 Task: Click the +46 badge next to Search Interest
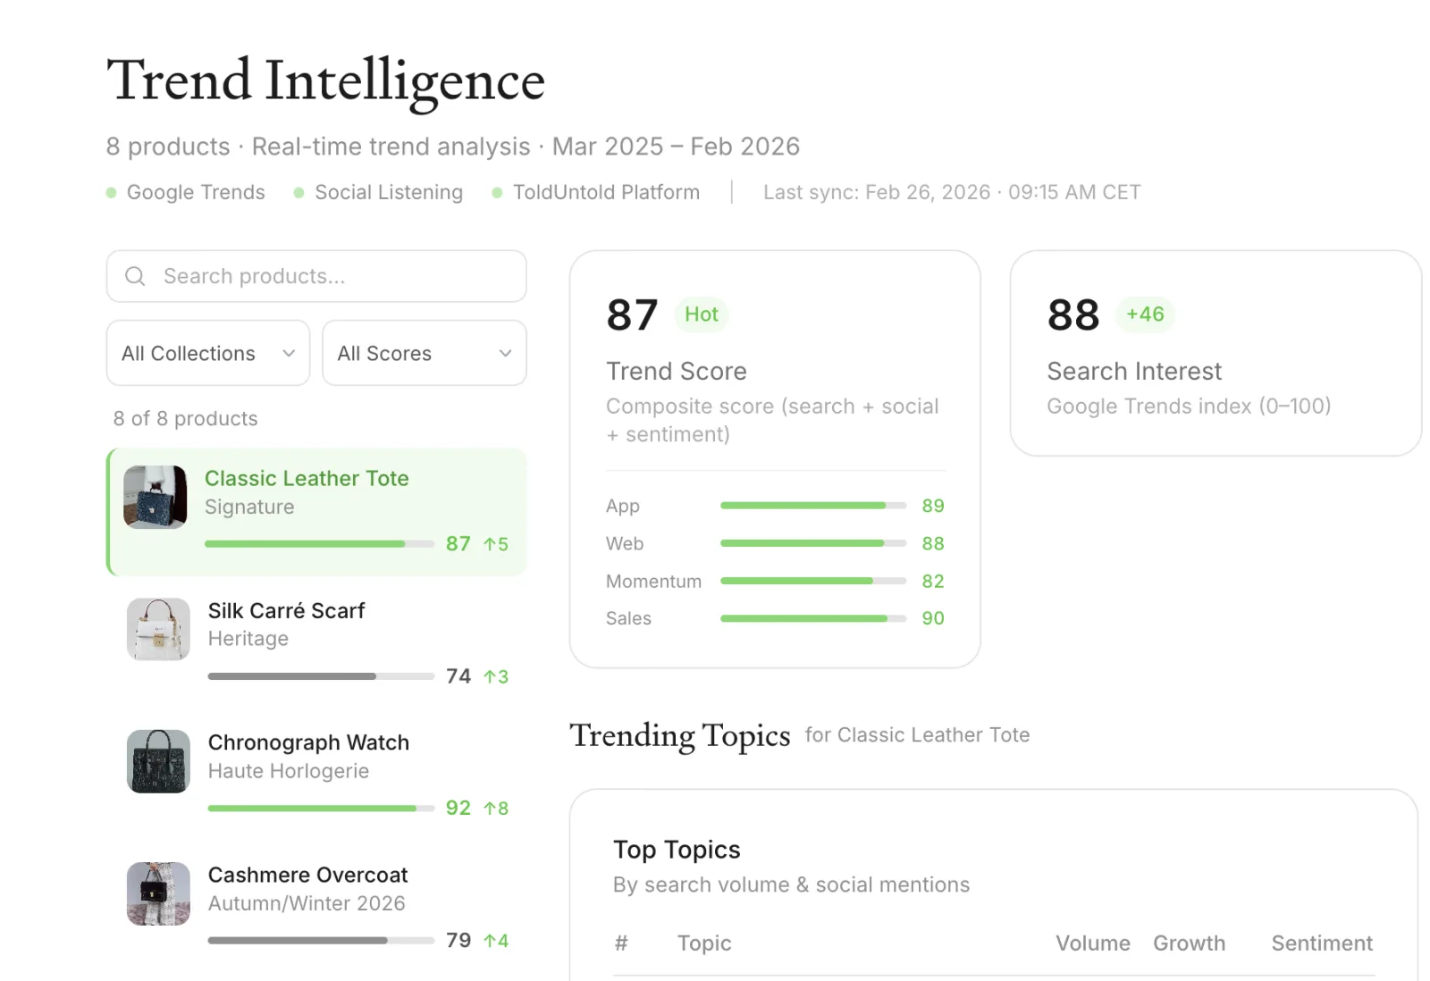(x=1145, y=314)
